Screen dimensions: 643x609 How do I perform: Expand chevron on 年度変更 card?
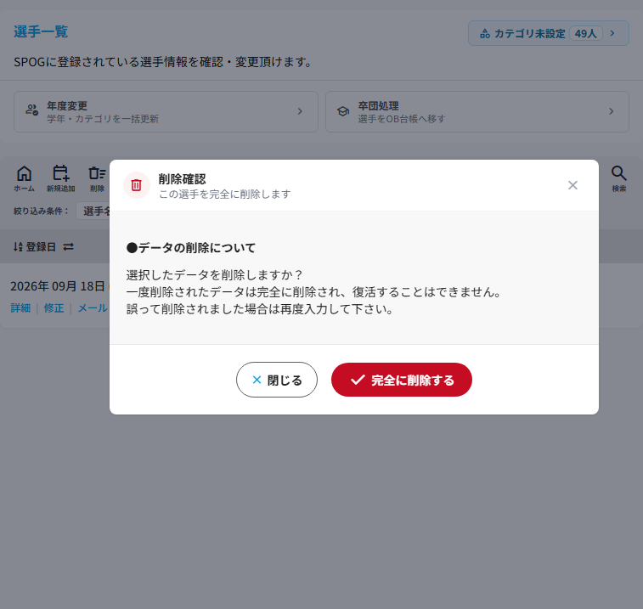click(300, 111)
